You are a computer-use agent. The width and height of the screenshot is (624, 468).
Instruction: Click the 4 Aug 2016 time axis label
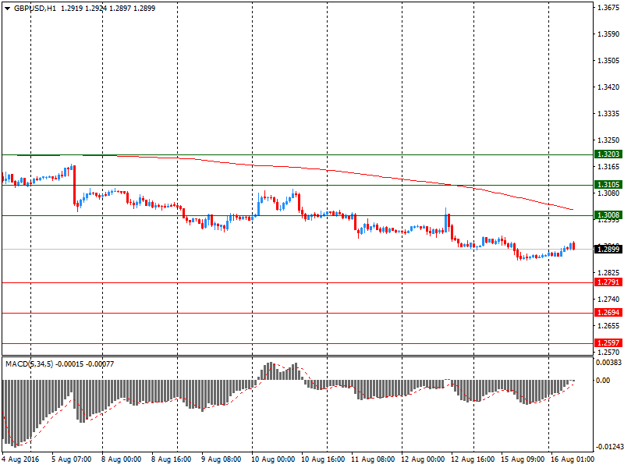point(21,459)
